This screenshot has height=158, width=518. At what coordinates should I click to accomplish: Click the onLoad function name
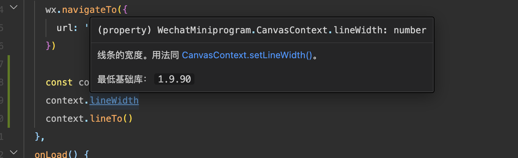point(51,154)
